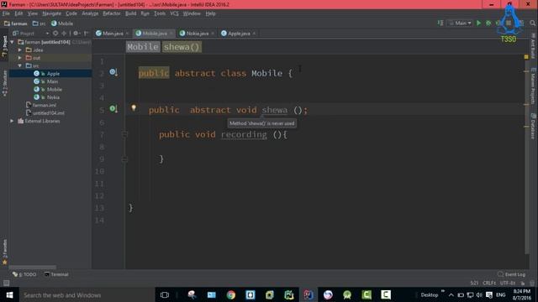Open the Event Log

[x=512, y=274]
